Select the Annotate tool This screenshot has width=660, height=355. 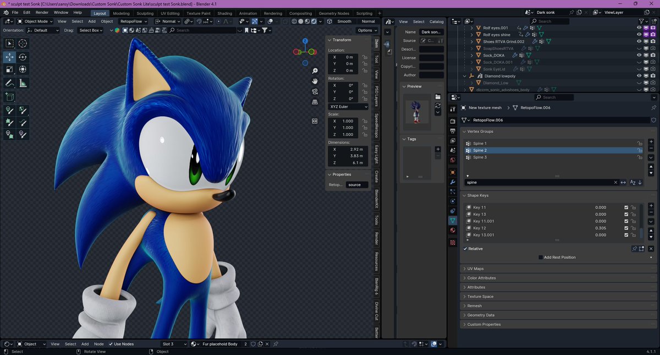(x=10, y=83)
